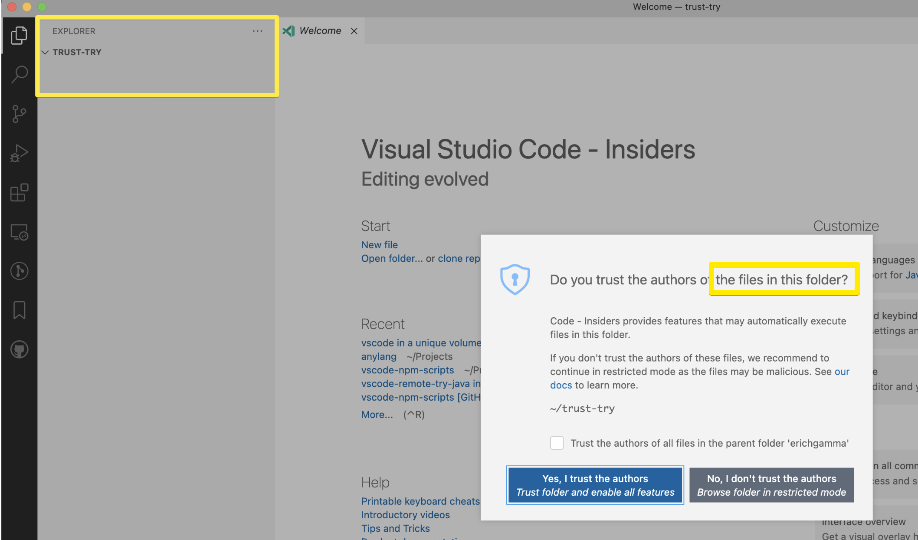
Task: Open the Bookmarks view
Action: pos(19,310)
